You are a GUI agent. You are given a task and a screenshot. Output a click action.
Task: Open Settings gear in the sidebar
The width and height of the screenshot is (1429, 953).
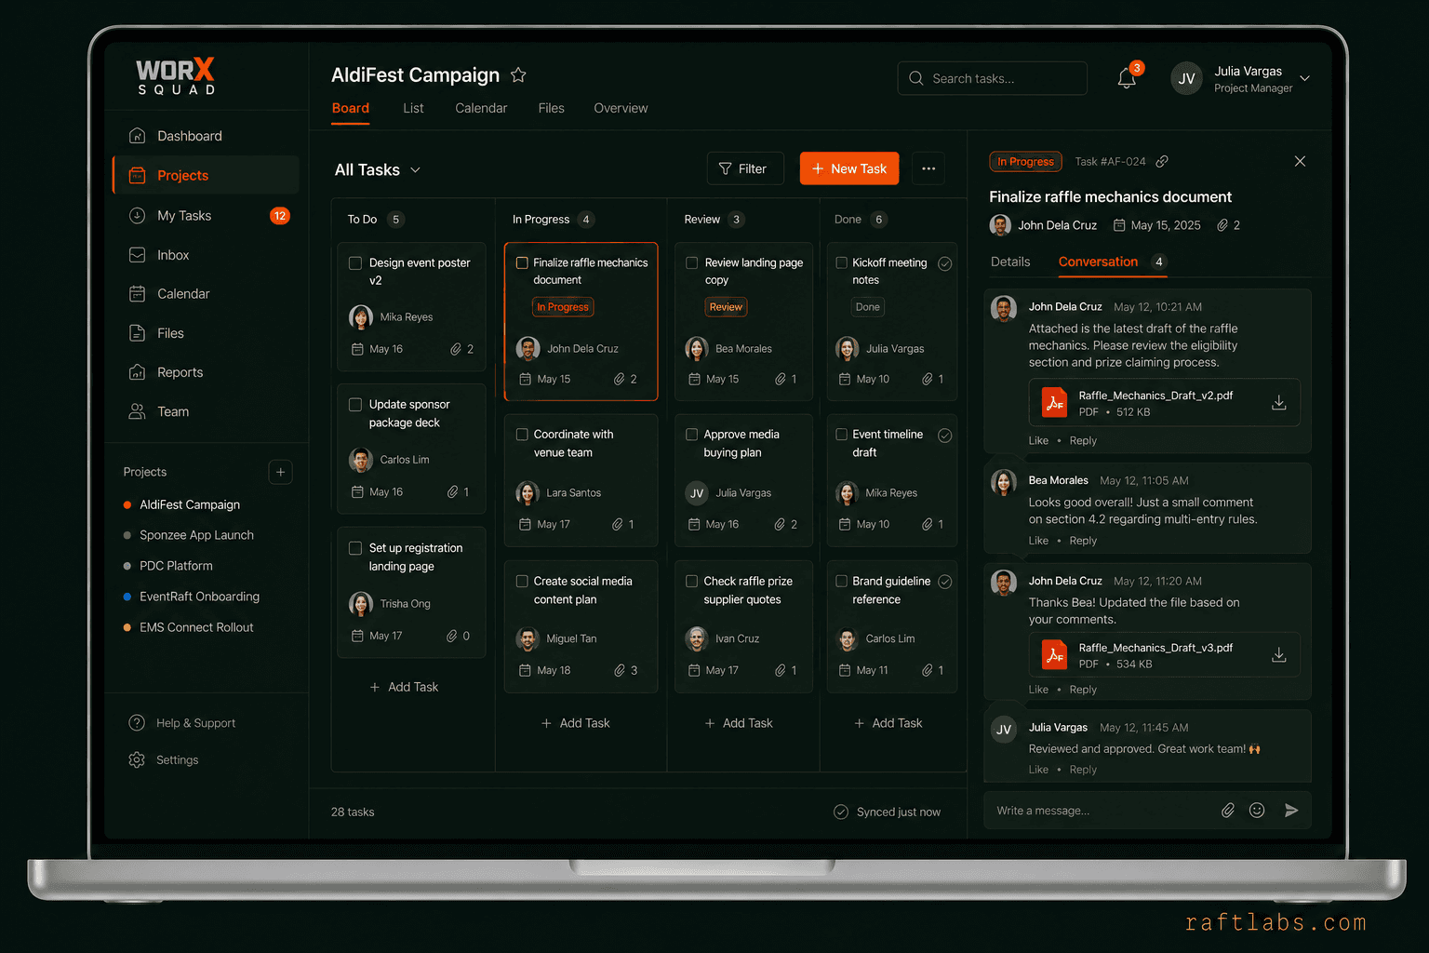[137, 759]
